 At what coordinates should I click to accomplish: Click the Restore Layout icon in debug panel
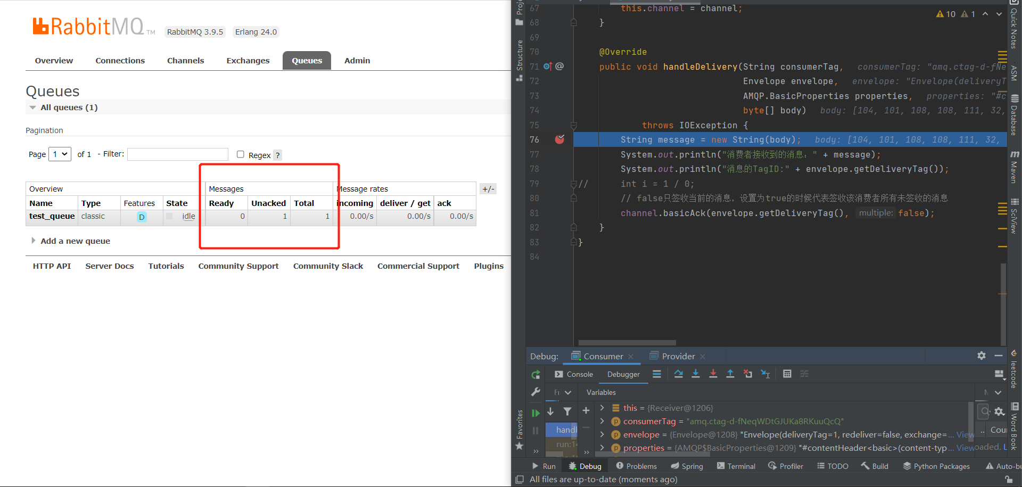[x=999, y=374]
